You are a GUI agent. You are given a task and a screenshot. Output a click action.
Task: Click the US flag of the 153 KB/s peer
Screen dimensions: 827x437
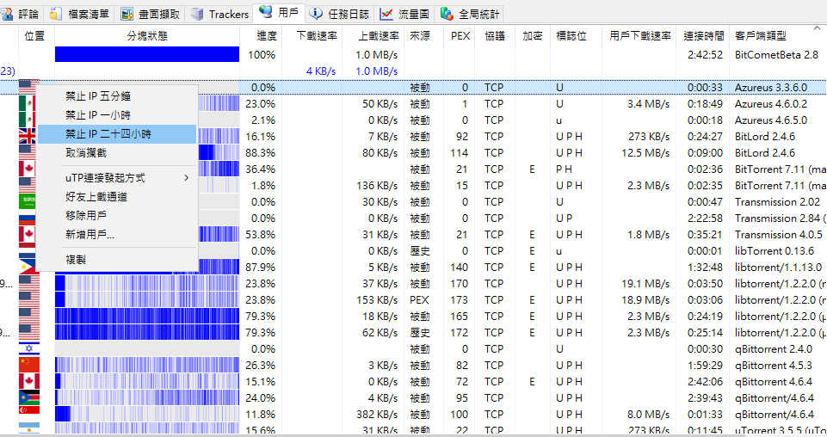[29, 300]
